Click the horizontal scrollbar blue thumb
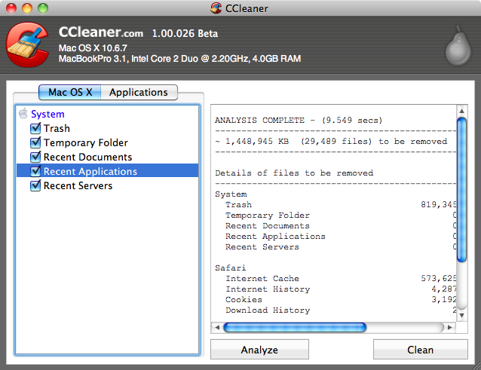The image size is (481, 370). 295,327
